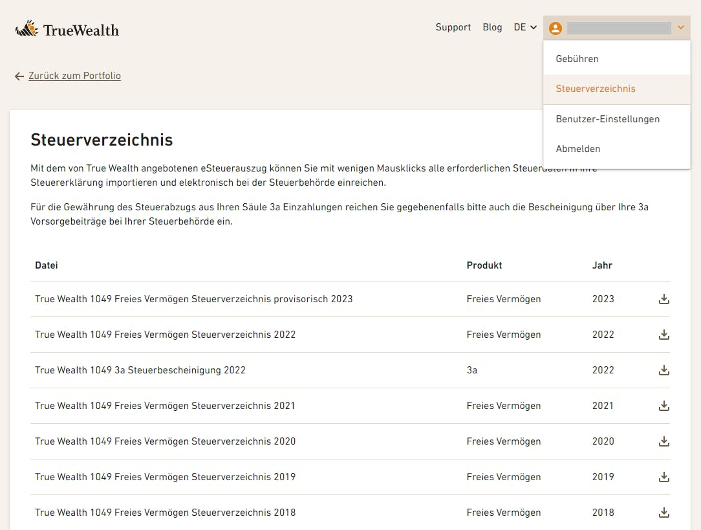Select file name Steuerverzeichnis provisorisch 2023
701x530 pixels.
tap(194, 299)
